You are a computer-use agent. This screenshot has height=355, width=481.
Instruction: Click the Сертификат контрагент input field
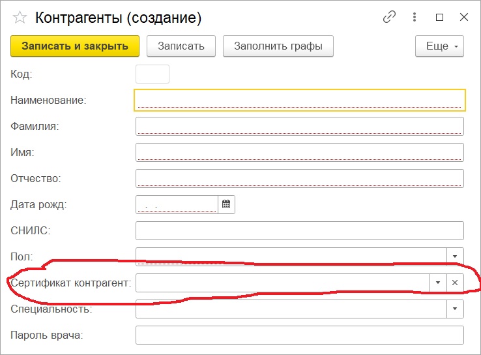point(283,283)
